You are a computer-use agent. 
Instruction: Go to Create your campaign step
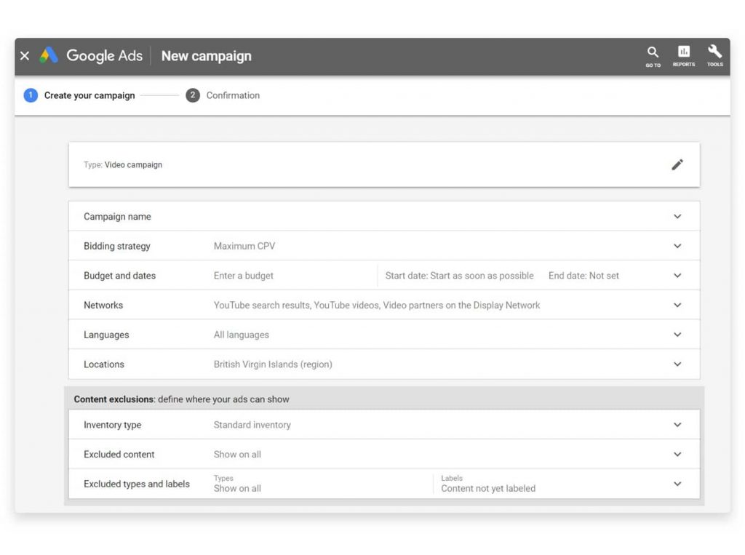pos(89,95)
